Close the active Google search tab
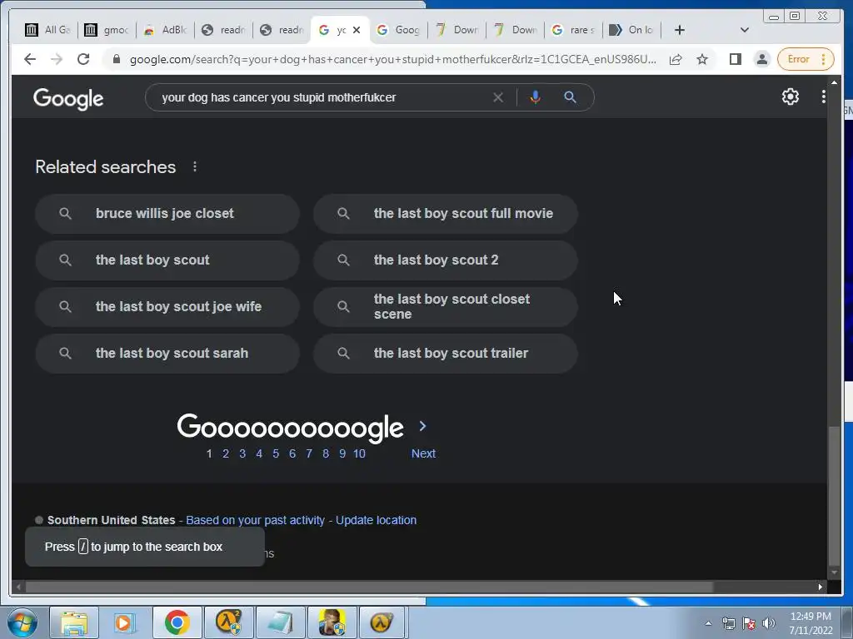853x639 pixels. pos(357,30)
